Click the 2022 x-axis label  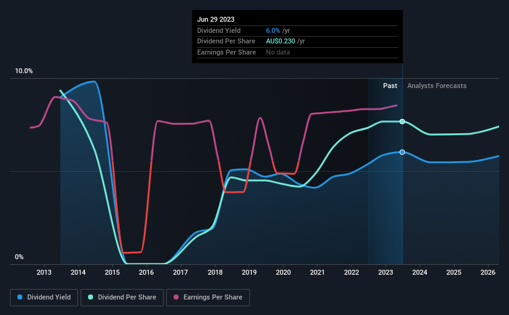pyautogui.click(x=352, y=272)
